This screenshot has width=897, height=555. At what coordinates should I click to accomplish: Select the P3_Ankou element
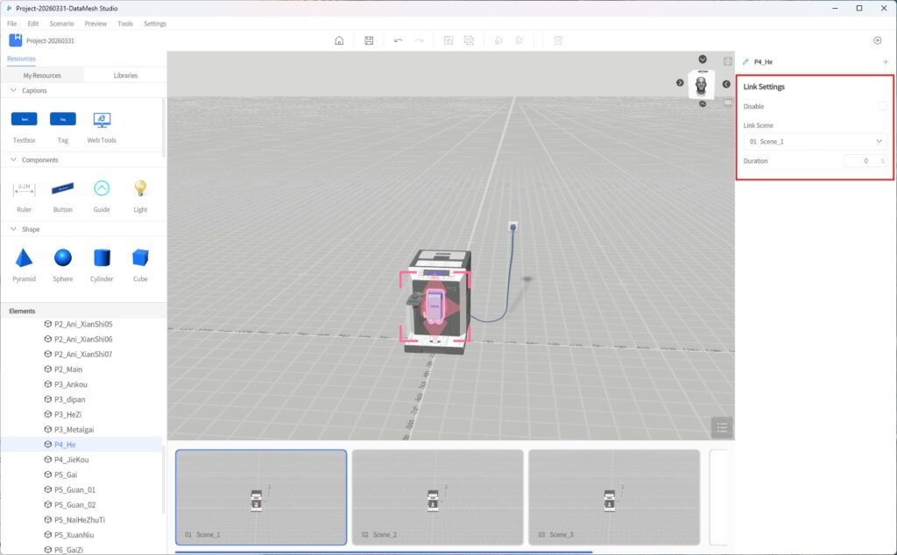(x=73, y=384)
